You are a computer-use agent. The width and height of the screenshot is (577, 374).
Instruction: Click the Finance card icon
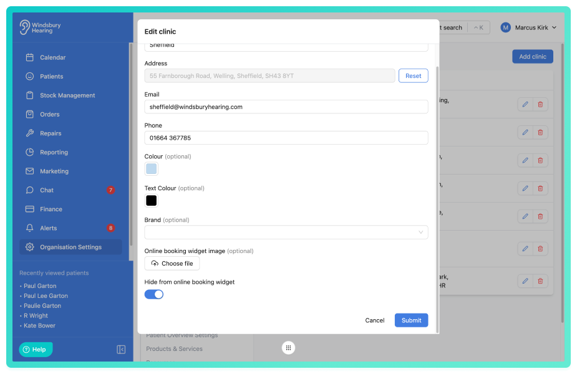(x=30, y=209)
